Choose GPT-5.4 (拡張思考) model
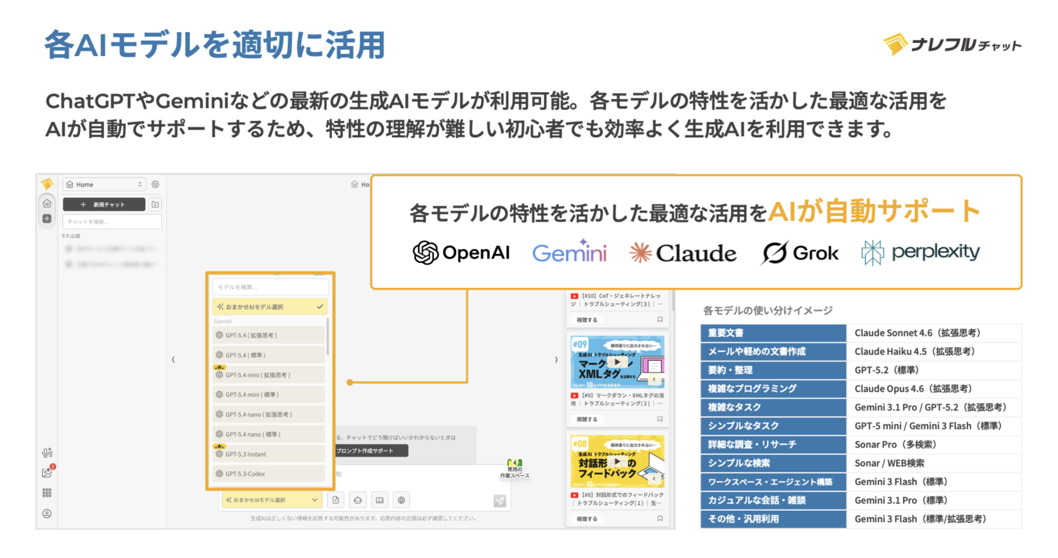Screen dimensions: 1058x558 (x=269, y=335)
